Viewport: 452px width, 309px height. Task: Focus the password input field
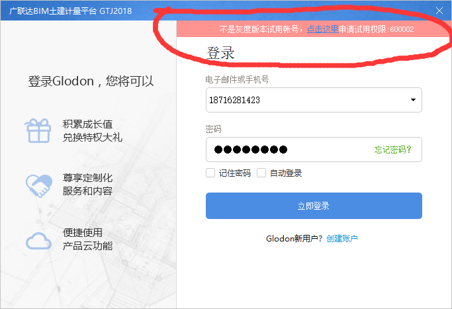[x=314, y=150]
